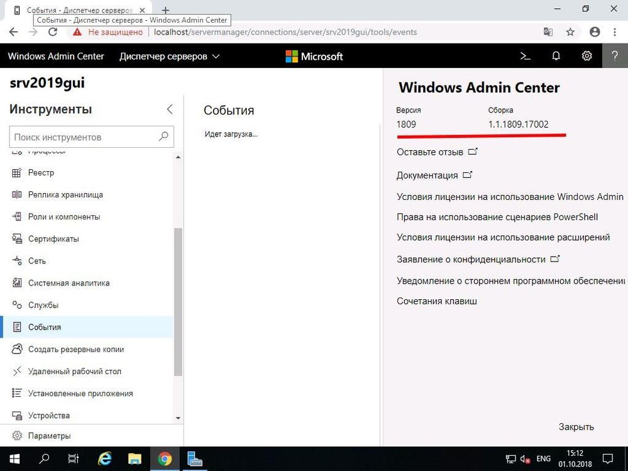The width and height of the screenshot is (628, 471).
Task: Open 'Уведомление о стороннем программном обеспечении' link
Action: 510,280
